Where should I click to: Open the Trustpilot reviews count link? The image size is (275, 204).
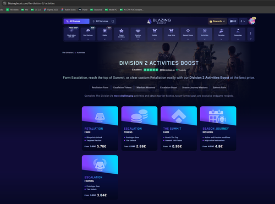click(x=167, y=70)
